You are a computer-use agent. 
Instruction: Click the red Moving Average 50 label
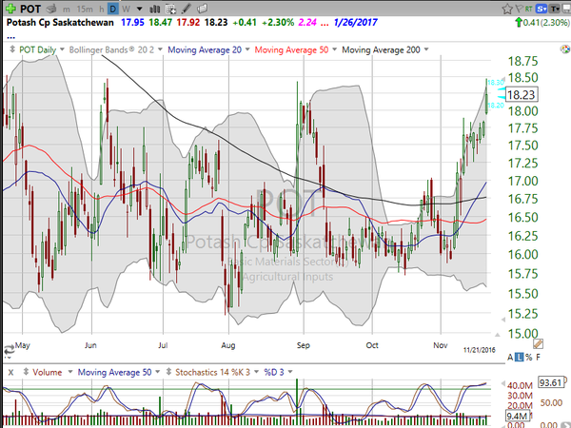click(x=291, y=49)
